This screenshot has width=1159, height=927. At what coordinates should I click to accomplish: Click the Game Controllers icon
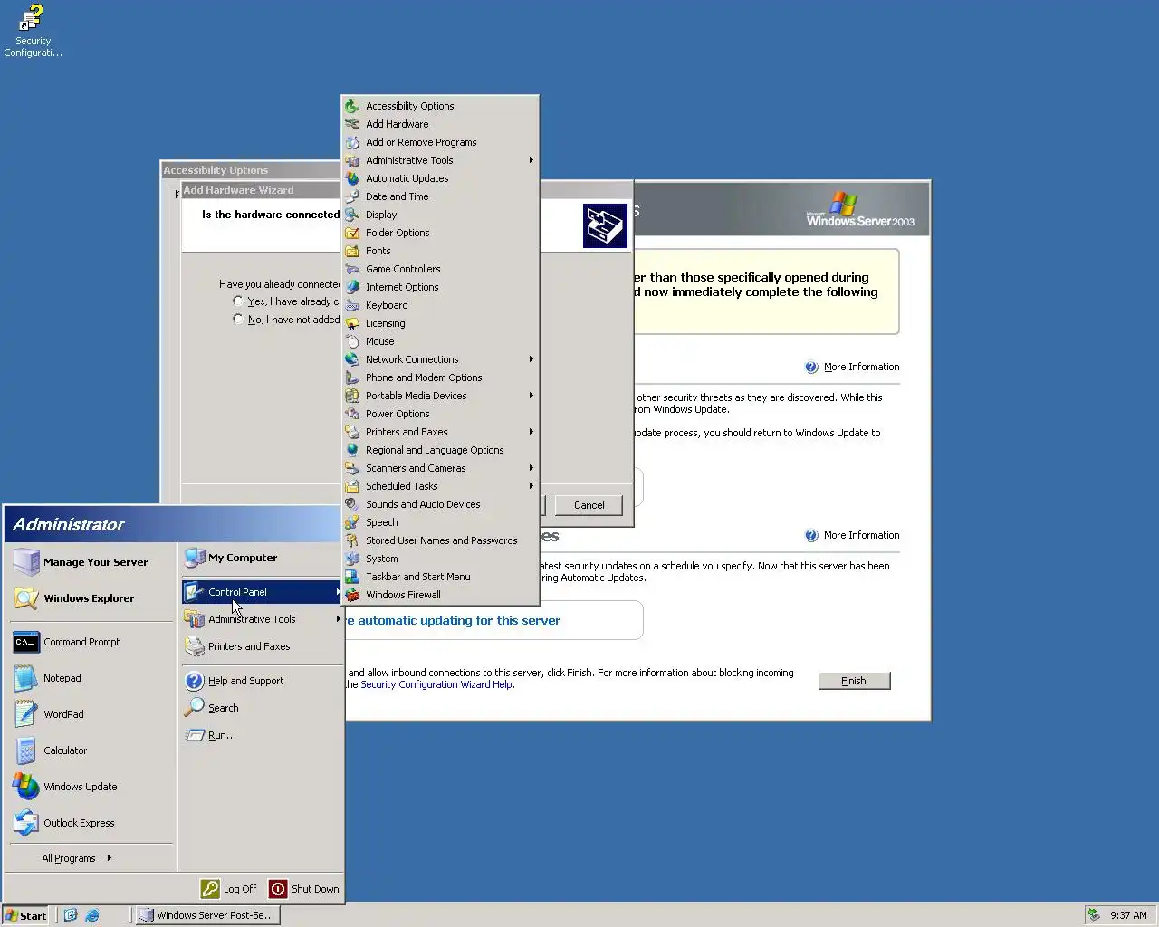[x=352, y=269]
